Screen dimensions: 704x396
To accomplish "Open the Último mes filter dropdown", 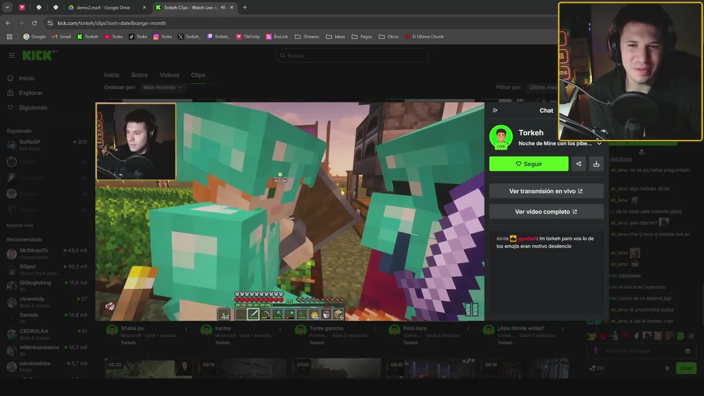I will (x=543, y=87).
